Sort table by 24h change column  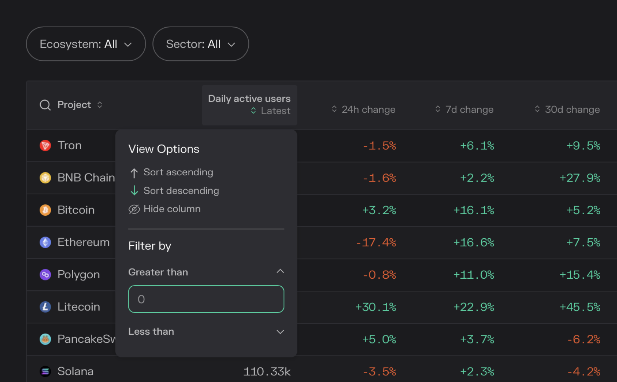click(x=364, y=110)
